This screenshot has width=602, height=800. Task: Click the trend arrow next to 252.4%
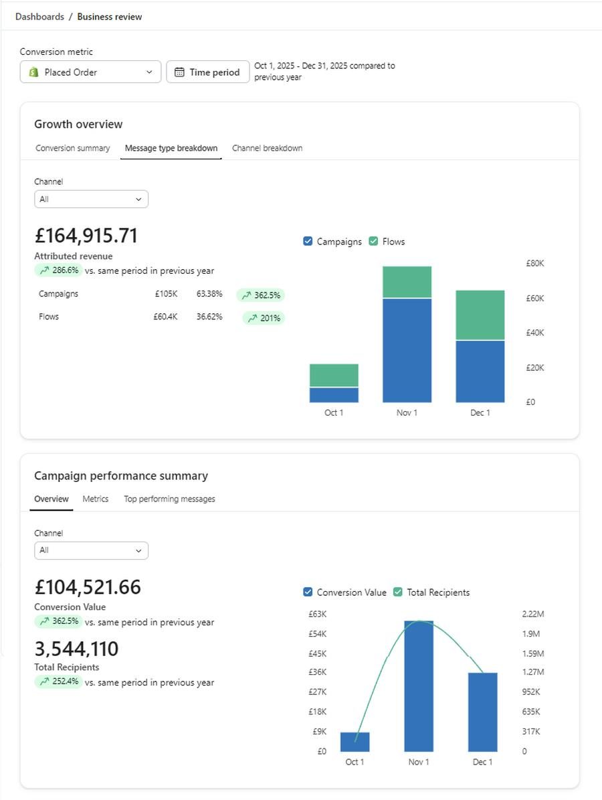tap(44, 682)
